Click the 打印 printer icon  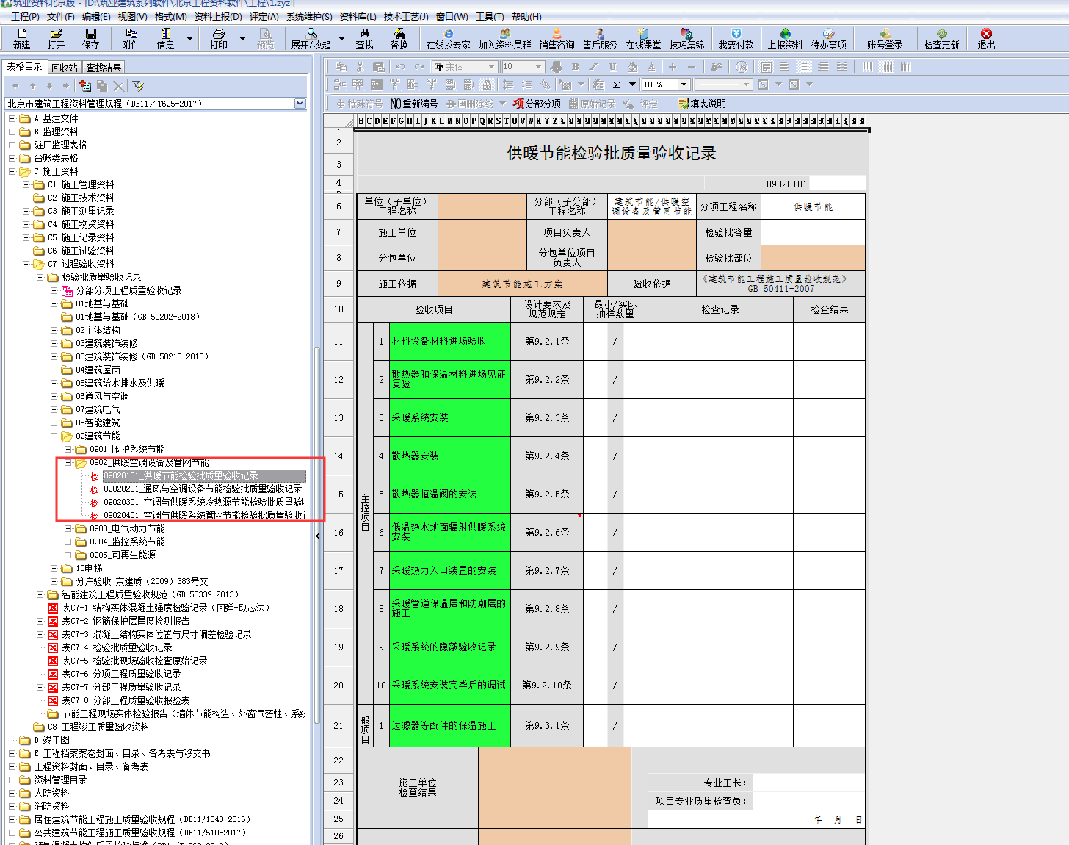pyautogui.click(x=218, y=39)
